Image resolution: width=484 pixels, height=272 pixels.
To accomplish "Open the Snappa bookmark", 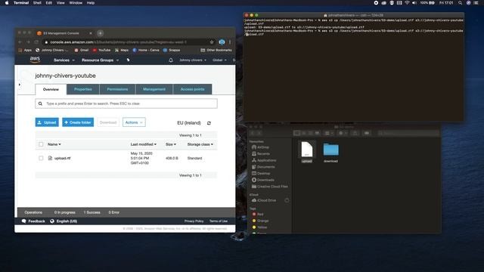I will 172,50.
